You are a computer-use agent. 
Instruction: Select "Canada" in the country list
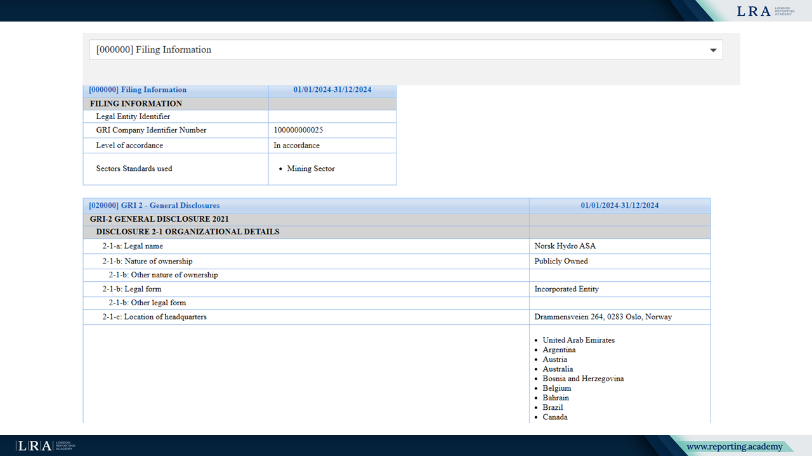point(555,417)
